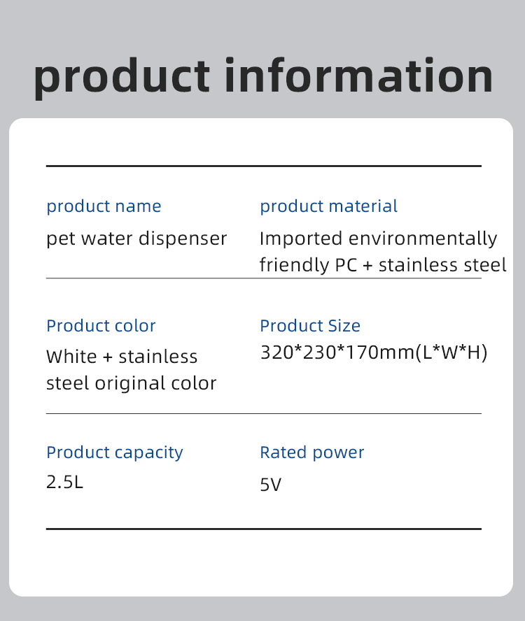The height and width of the screenshot is (621, 525).
Task: Click the "product material" label
Action: (x=328, y=206)
